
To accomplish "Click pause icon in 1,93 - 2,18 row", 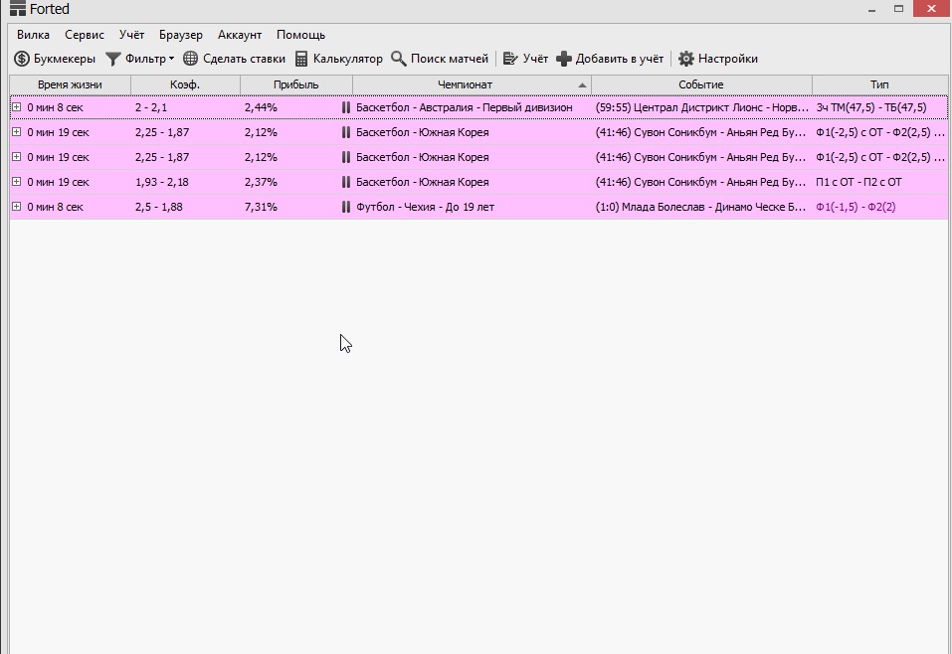I will (345, 182).
